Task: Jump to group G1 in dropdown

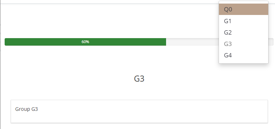Action: pos(244,21)
